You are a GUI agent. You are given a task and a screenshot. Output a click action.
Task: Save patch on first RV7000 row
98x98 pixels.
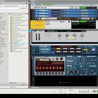tap(65, 11)
